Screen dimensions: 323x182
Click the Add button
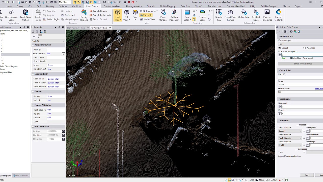pyautogui.click(x=307, y=175)
